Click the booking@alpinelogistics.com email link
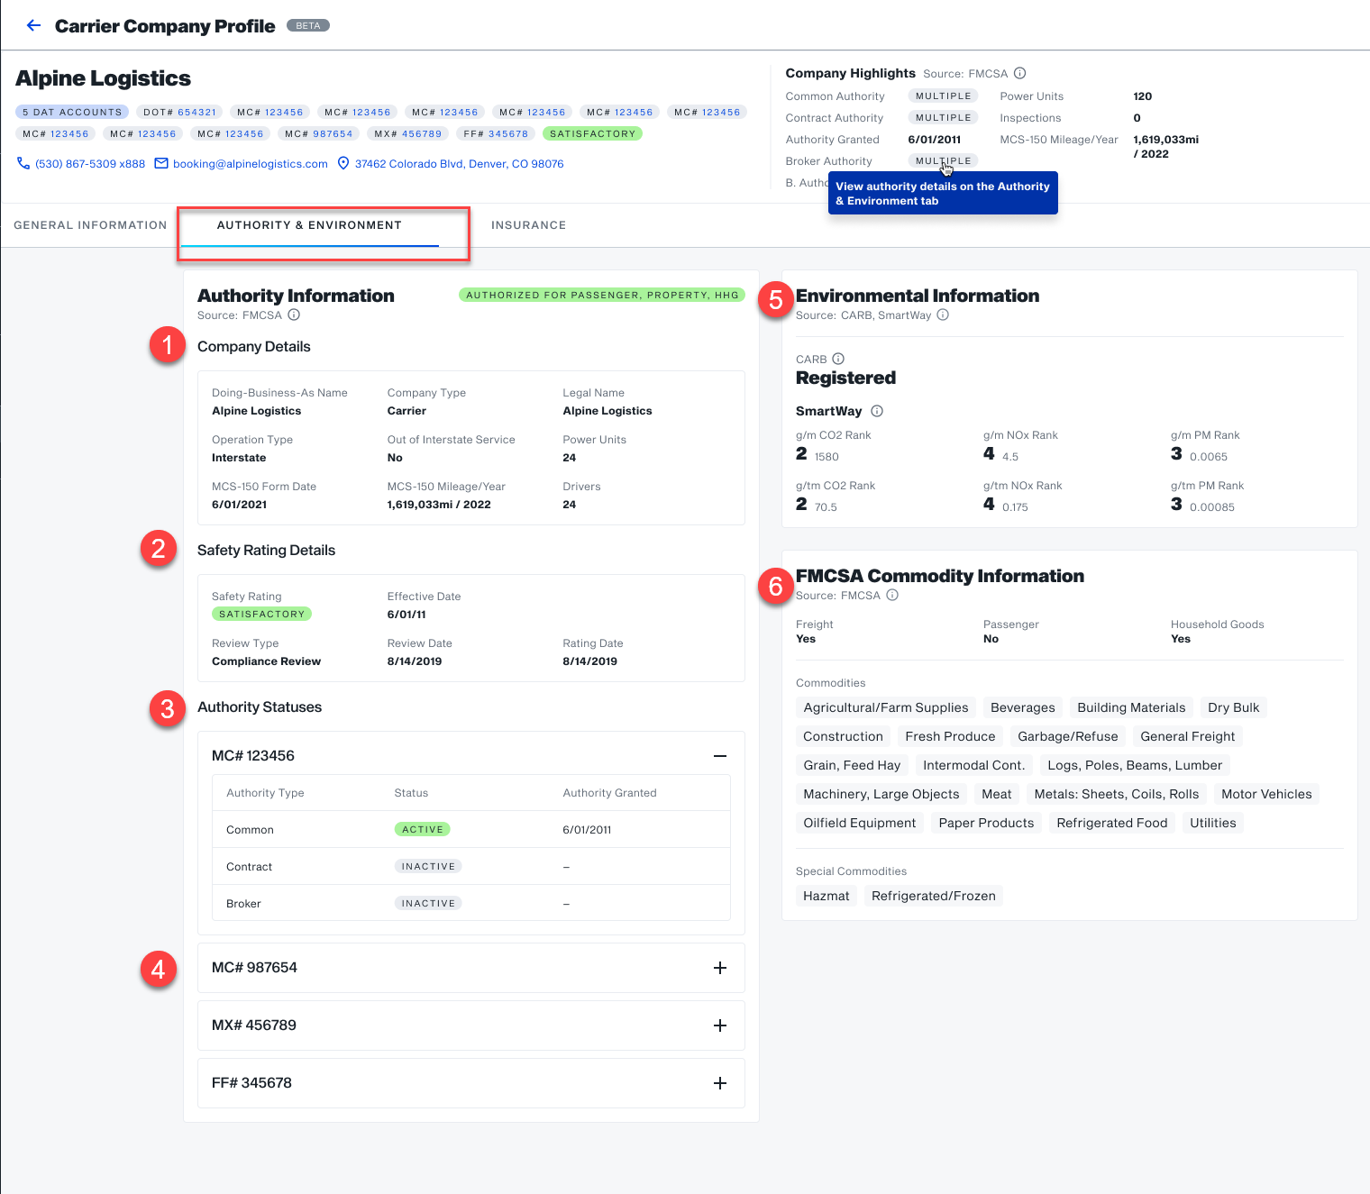 click(x=250, y=164)
